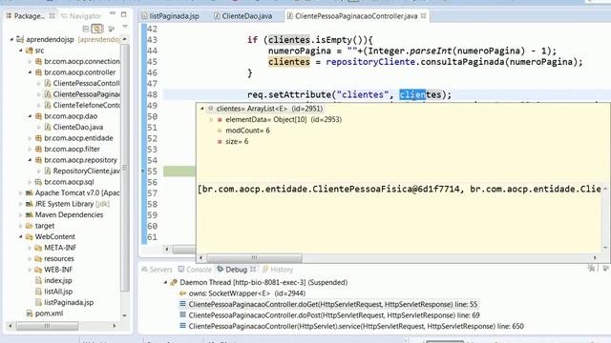611x343 pixels.
Task: Collapse br.com.aocp.repository package
Action: point(30,160)
